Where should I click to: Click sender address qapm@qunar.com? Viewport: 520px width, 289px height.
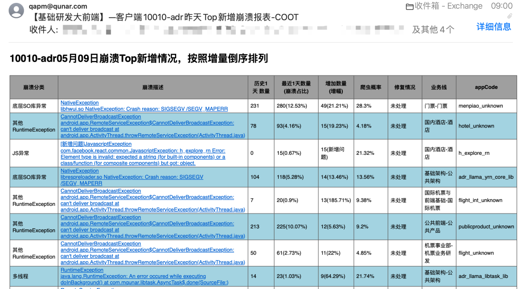[58, 6]
